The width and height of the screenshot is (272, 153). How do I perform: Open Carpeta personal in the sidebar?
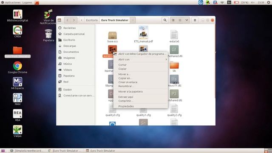[76, 34]
